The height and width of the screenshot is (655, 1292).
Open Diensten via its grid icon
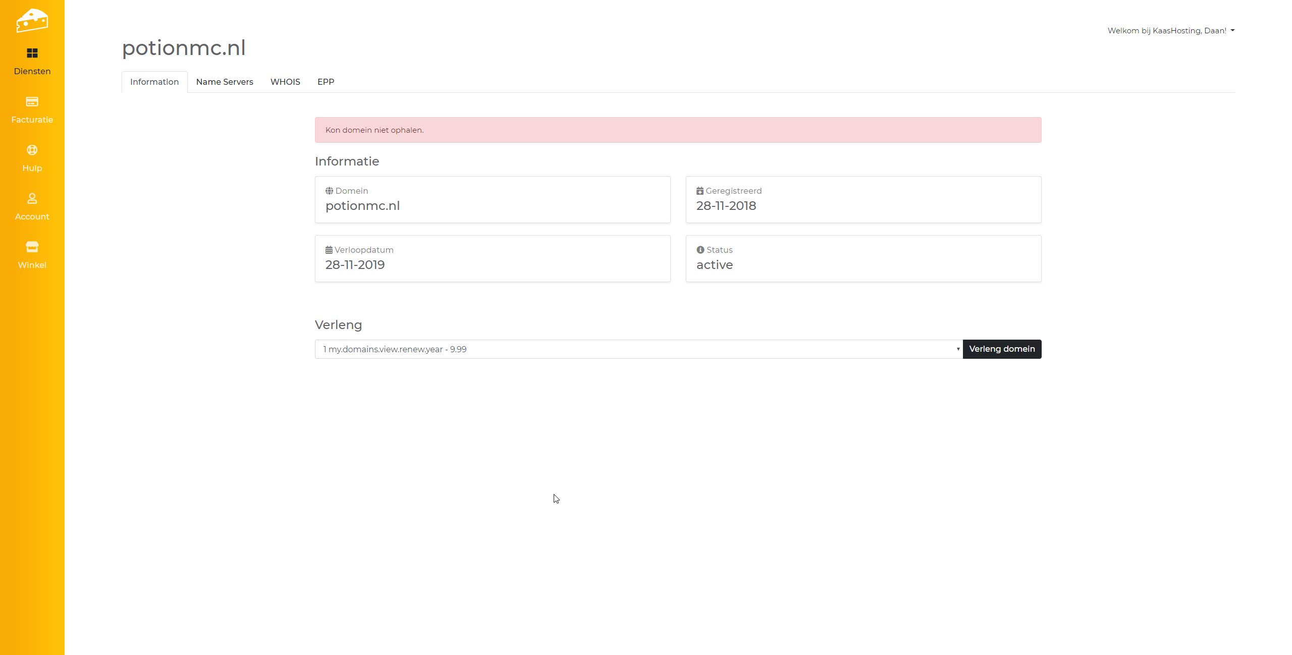tap(32, 53)
